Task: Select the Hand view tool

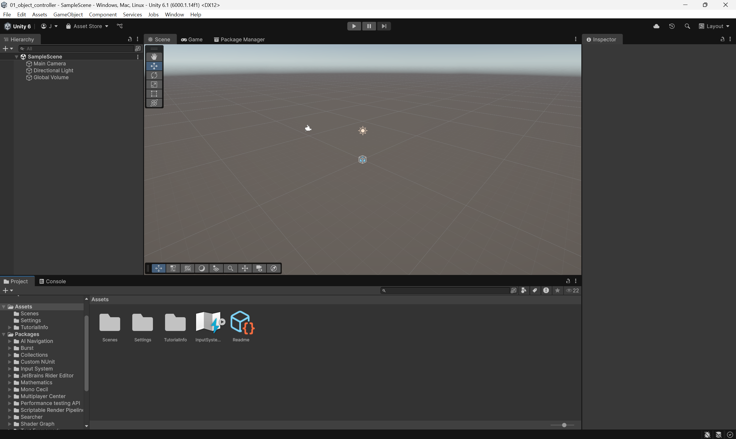Action: [154, 57]
